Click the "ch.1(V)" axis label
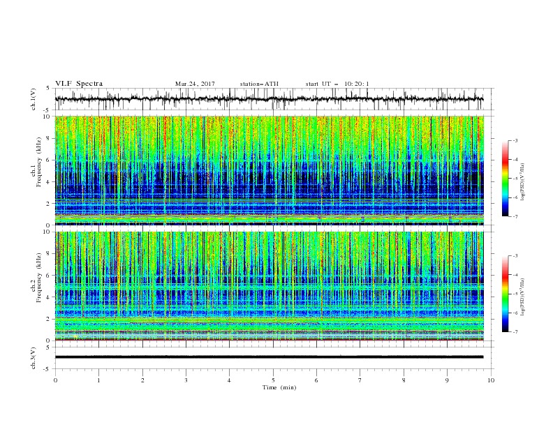 [34, 99]
